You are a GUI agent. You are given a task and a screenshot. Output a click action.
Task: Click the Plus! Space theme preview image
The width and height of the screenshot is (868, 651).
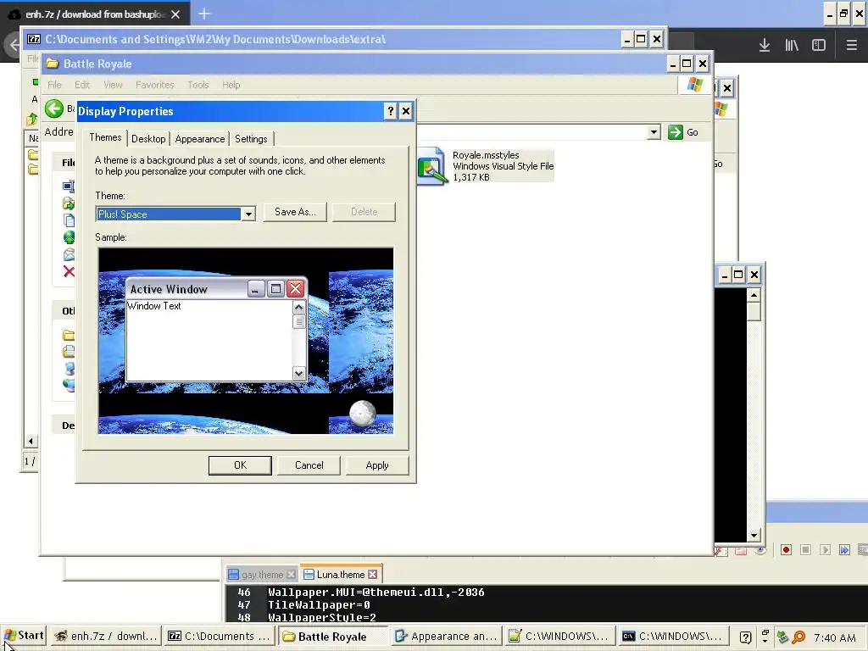[x=246, y=341]
